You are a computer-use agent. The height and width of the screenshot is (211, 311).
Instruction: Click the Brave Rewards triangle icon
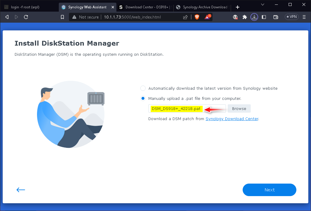[x=207, y=17]
